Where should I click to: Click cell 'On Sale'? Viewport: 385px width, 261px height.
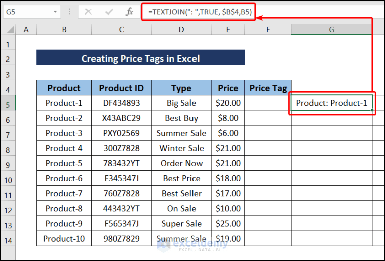pos(181,209)
